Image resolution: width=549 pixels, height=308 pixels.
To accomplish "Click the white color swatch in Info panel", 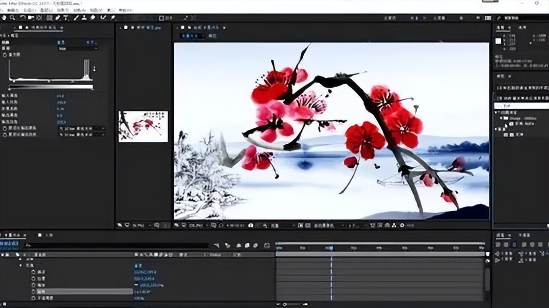I will pos(498,41).
